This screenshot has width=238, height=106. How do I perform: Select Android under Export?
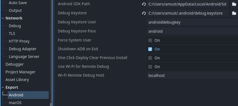pyautogui.click(x=28, y=95)
